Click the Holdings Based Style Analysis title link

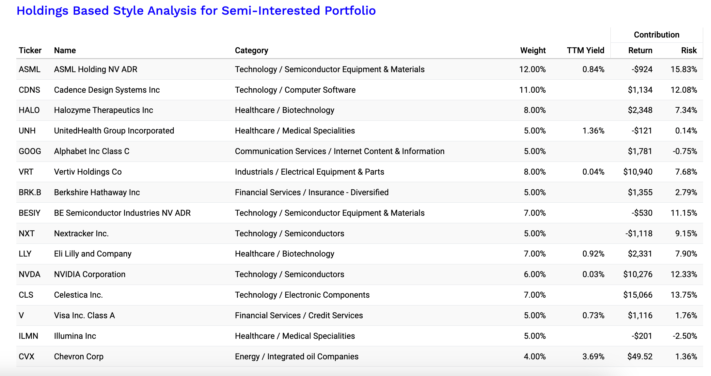196,11
